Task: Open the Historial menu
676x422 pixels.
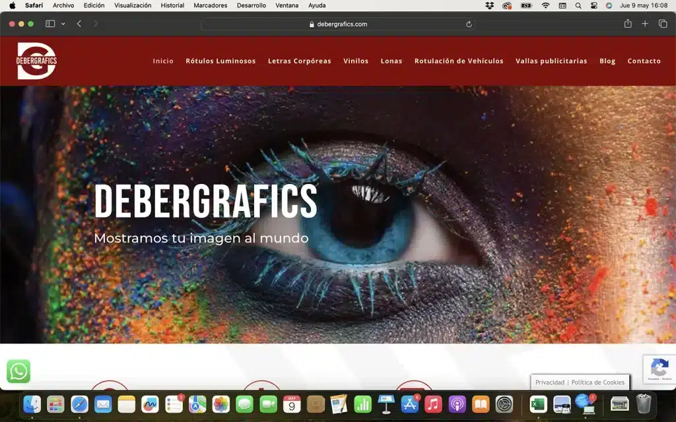Action: click(x=172, y=5)
